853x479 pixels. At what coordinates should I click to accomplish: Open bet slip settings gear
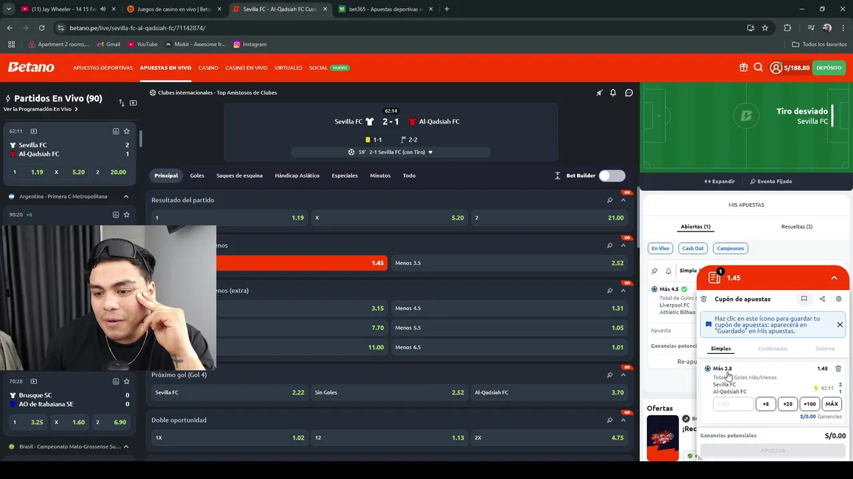click(838, 299)
